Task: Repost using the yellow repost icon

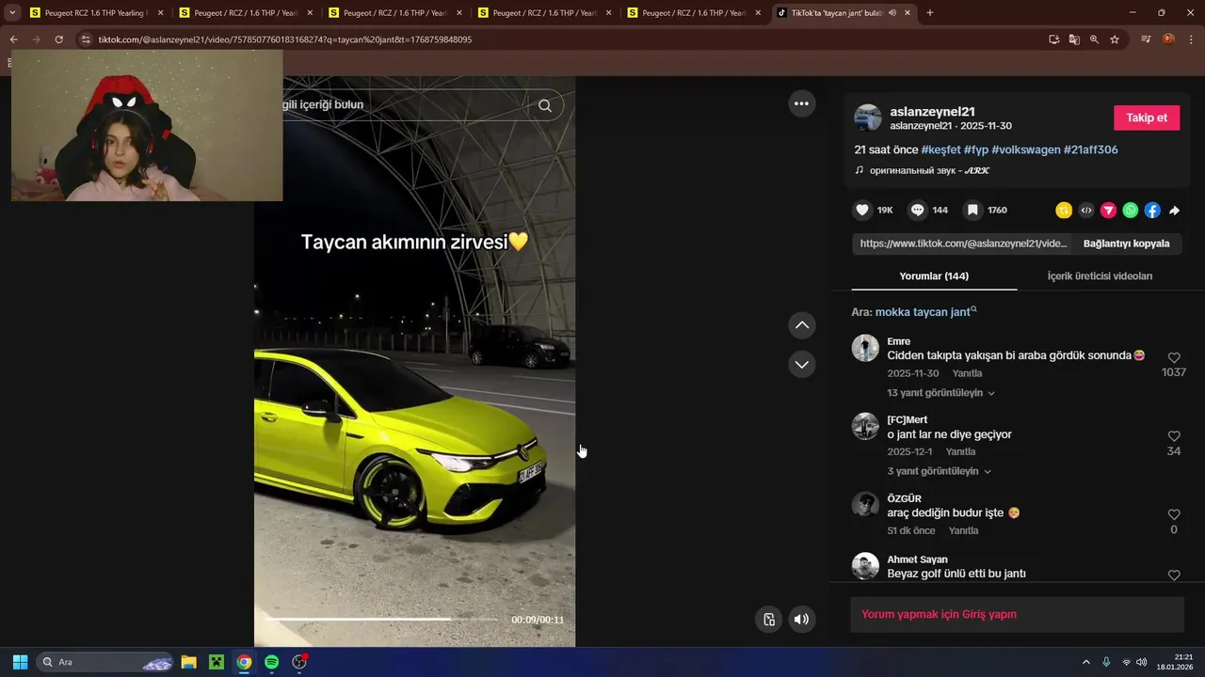Action: tap(1064, 211)
